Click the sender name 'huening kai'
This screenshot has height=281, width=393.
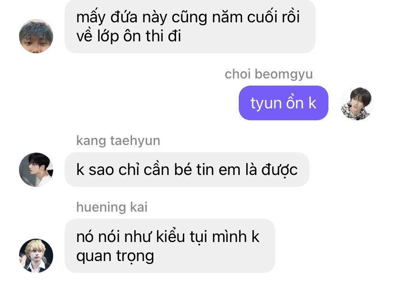coord(112,207)
